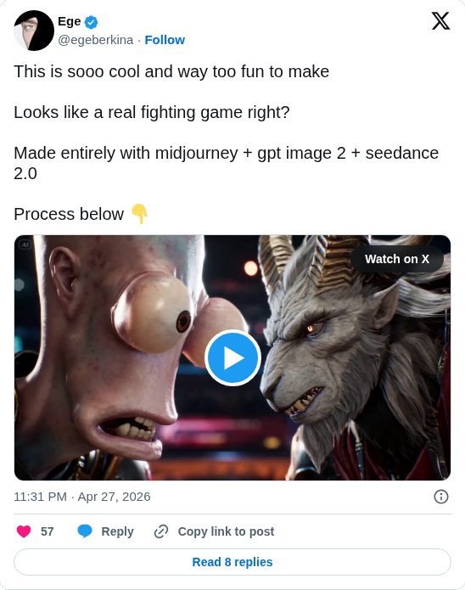Click the Reply text label

117,531
